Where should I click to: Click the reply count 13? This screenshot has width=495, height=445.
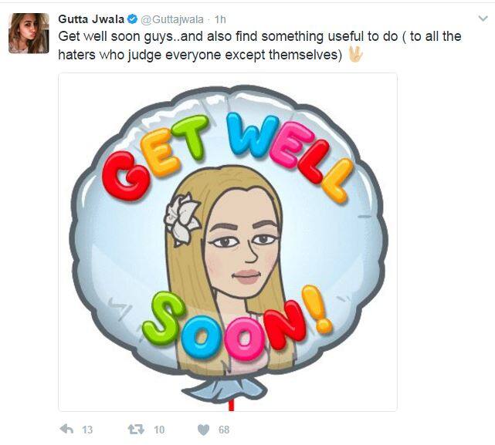pos(87,430)
